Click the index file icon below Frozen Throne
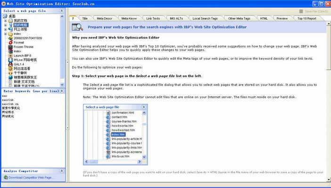The height and width of the screenshot is (188, 331). 10,51
